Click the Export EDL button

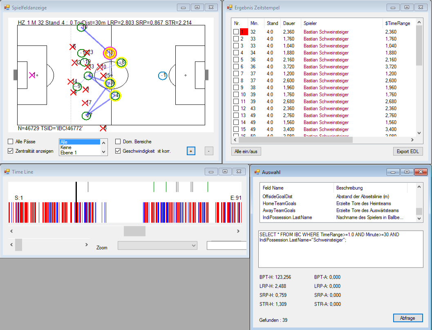coord(408,152)
